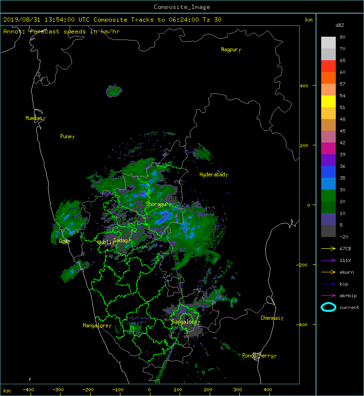The width and height of the screenshot is (364, 396).
Task: Pick the dark gray bottom dBZ band
Action: click(x=328, y=231)
